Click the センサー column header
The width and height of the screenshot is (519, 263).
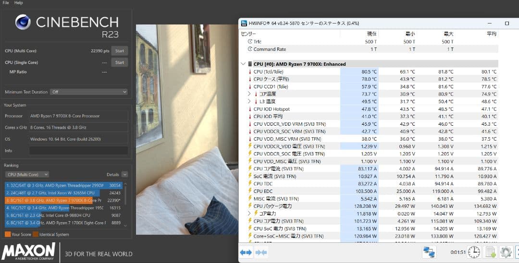(248, 34)
